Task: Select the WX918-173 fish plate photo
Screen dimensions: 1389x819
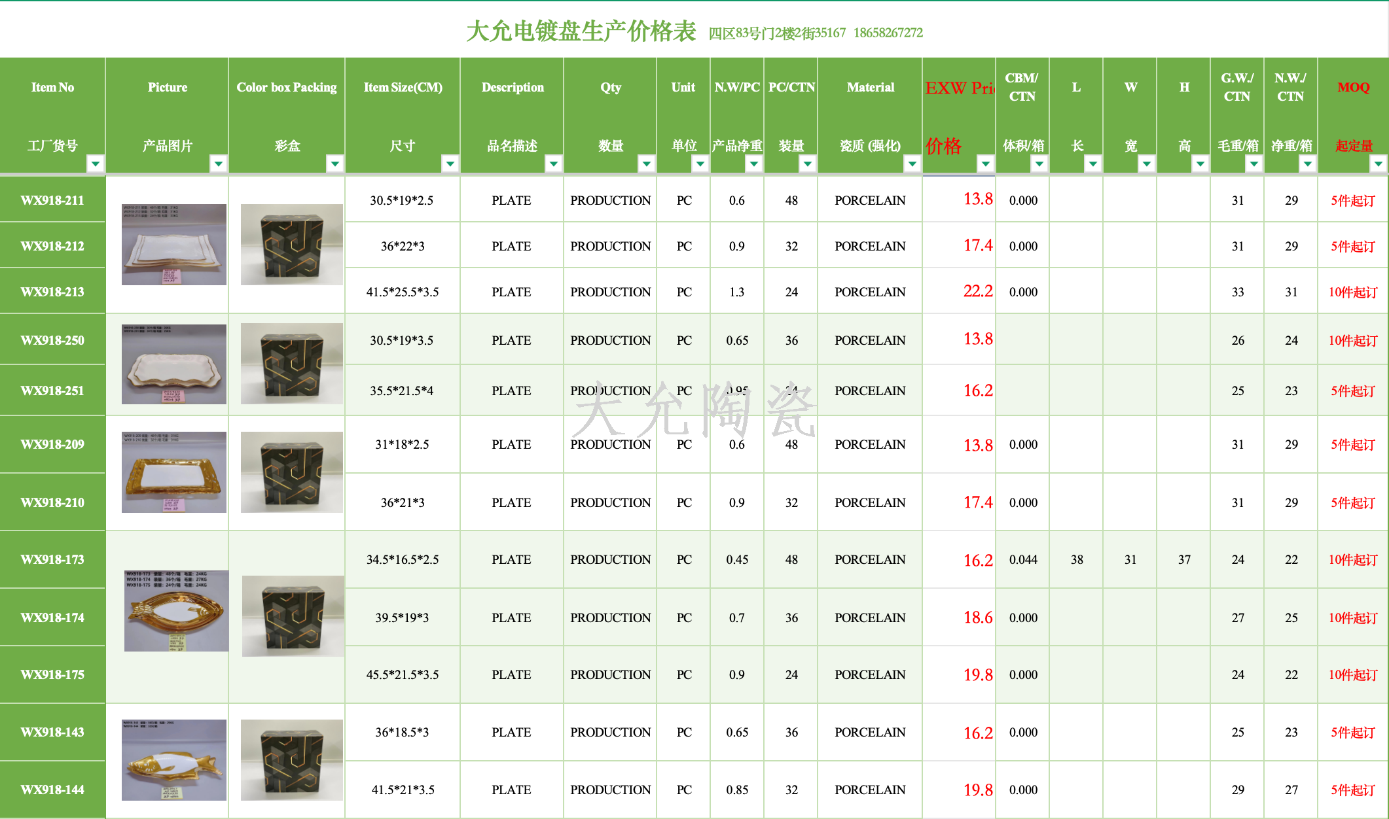Action: (176, 611)
